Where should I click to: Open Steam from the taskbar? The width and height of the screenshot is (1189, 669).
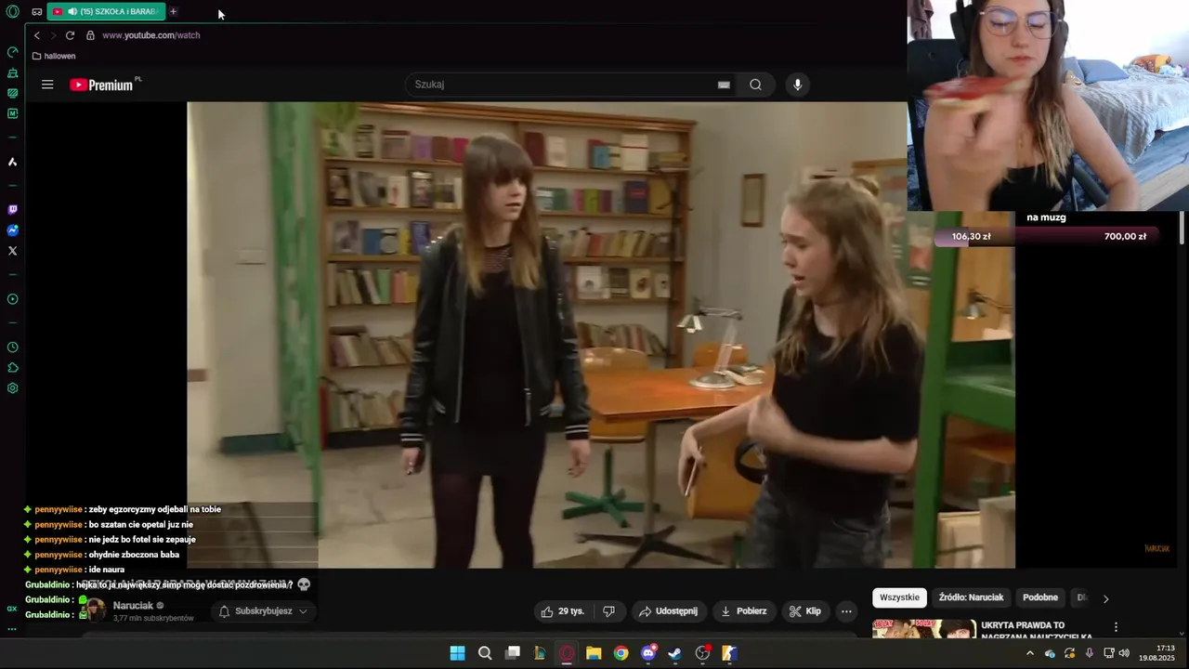click(x=675, y=653)
